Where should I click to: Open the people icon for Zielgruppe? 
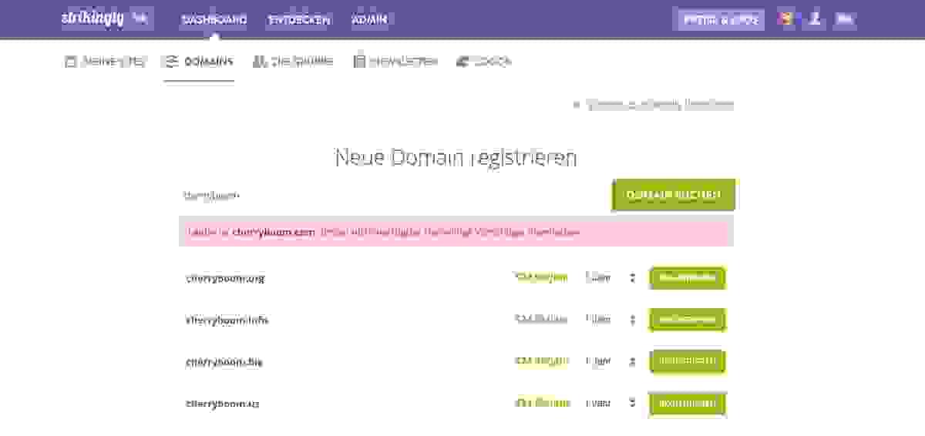260,62
